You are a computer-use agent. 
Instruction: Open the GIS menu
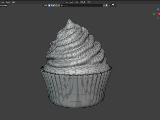[13, 2]
